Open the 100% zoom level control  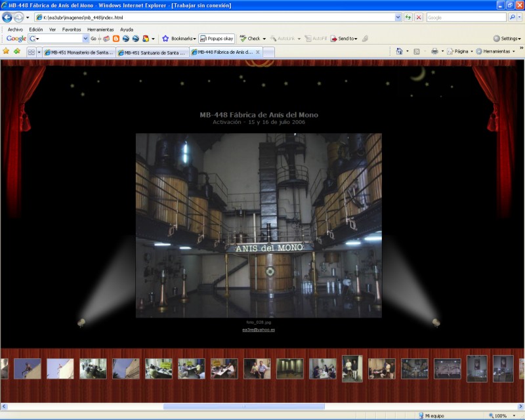click(x=501, y=415)
